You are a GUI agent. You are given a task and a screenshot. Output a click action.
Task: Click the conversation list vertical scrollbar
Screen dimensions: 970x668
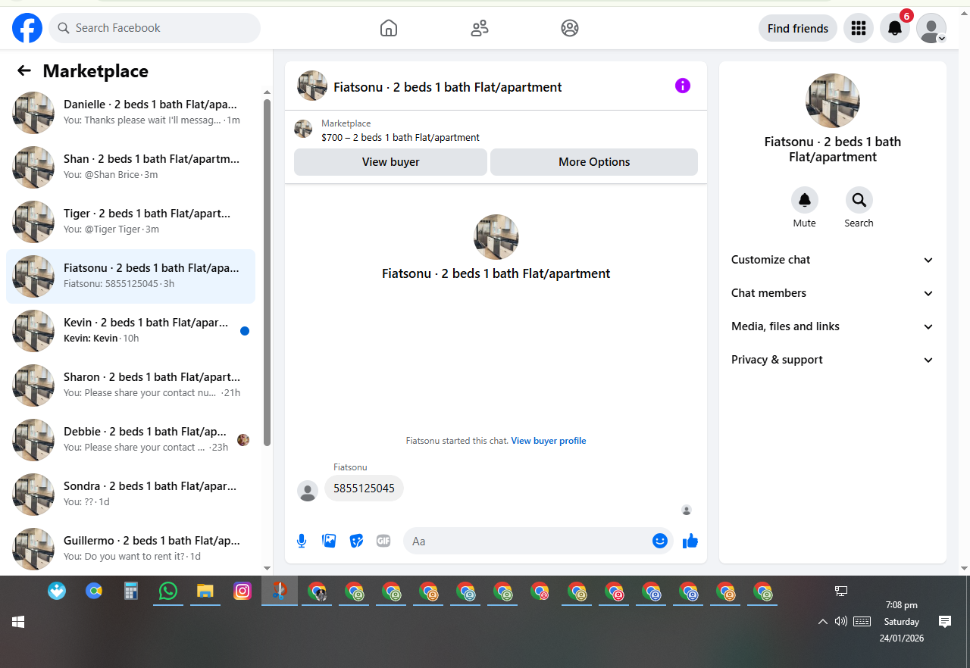click(x=267, y=273)
